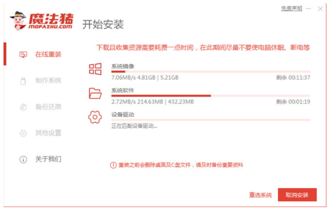329x210 pixels.
Task: Open the 免责声明 disclaimer link
Action: click(291, 9)
